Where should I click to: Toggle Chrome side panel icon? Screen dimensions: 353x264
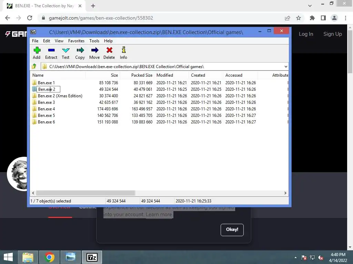pyautogui.click(x=323, y=18)
